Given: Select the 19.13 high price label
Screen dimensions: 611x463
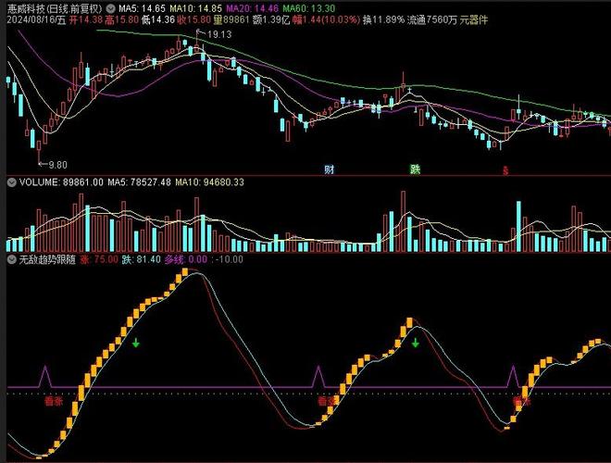Looking at the screenshot, I should [219, 34].
